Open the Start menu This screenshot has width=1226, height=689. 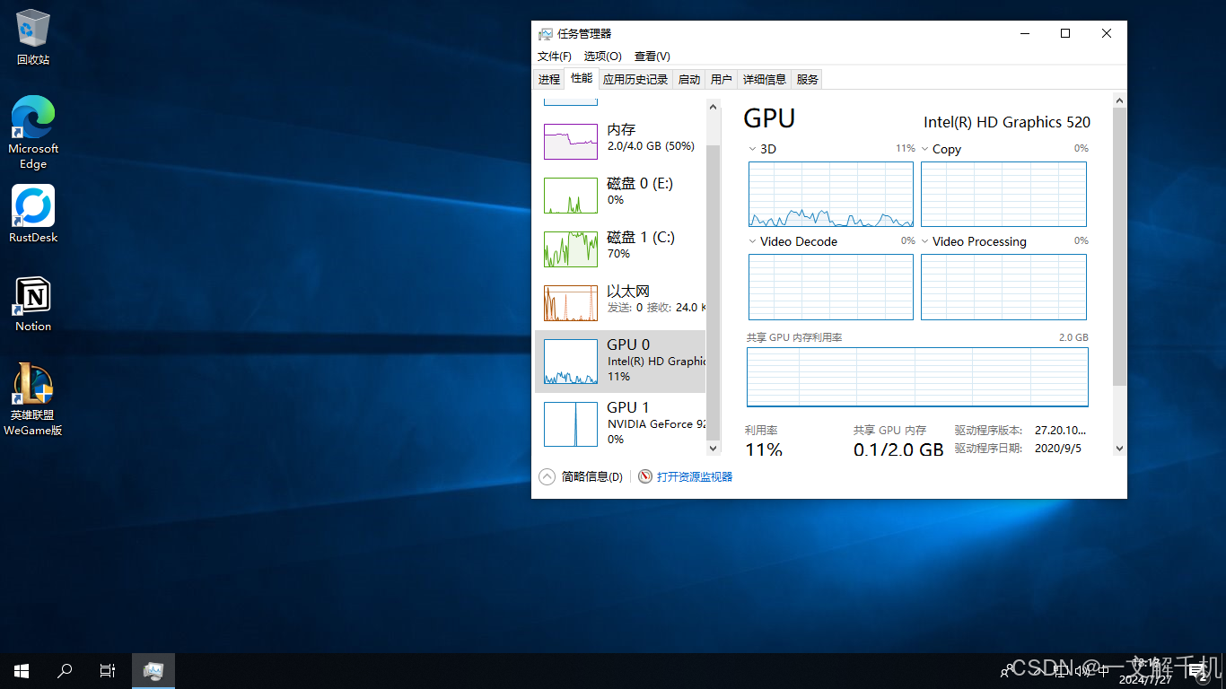[21, 670]
